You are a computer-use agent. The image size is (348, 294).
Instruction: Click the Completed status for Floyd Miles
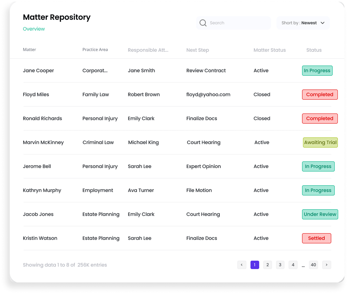[x=320, y=94]
